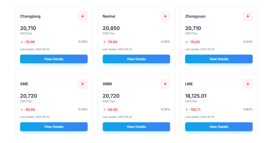
Task: Open View Details for SME
Action: pyautogui.click(x=54, y=127)
